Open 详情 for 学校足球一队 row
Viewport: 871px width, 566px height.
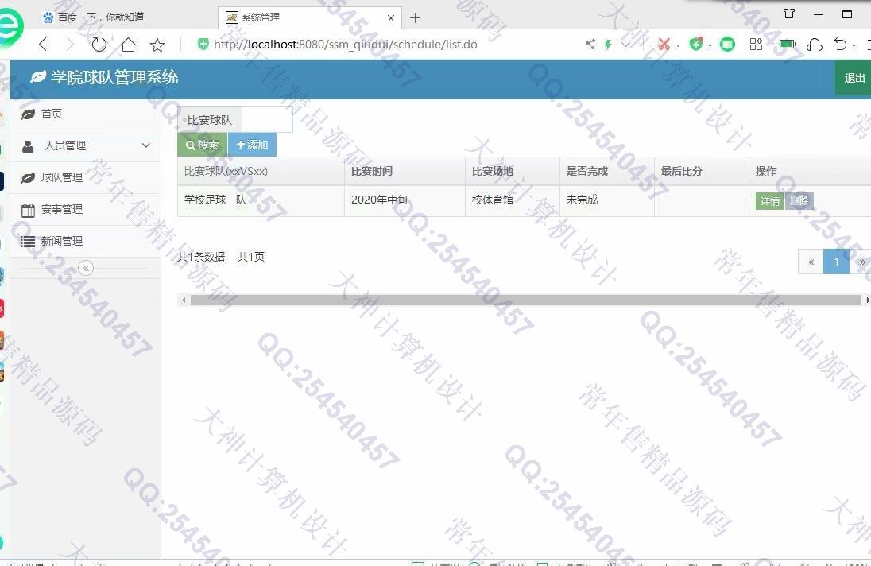point(769,201)
